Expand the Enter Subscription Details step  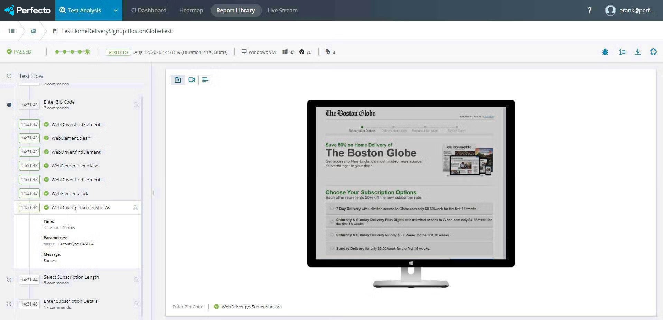pos(9,304)
